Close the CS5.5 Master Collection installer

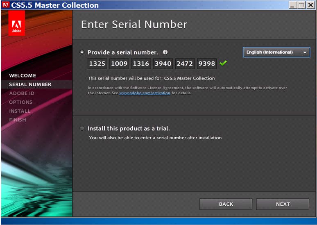click(310, 5)
